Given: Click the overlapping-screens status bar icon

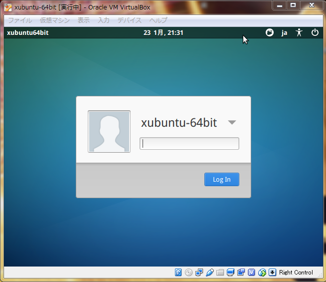Looking at the screenshot, I should tap(241, 272).
